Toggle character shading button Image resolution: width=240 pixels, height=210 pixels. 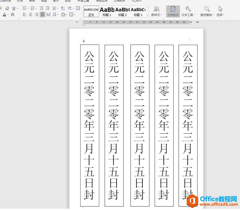click(x=12, y=15)
